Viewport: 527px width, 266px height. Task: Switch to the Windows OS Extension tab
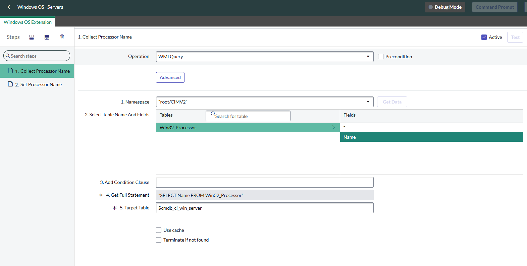pyautogui.click(x=28, y=22)
